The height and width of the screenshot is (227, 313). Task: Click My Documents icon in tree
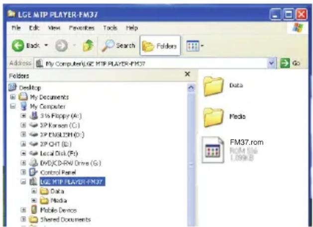click(x=23, y=97)
